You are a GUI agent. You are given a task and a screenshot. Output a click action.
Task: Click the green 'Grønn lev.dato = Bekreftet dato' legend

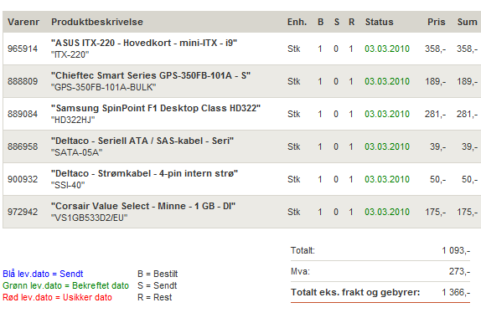click(x=65, y=285)
